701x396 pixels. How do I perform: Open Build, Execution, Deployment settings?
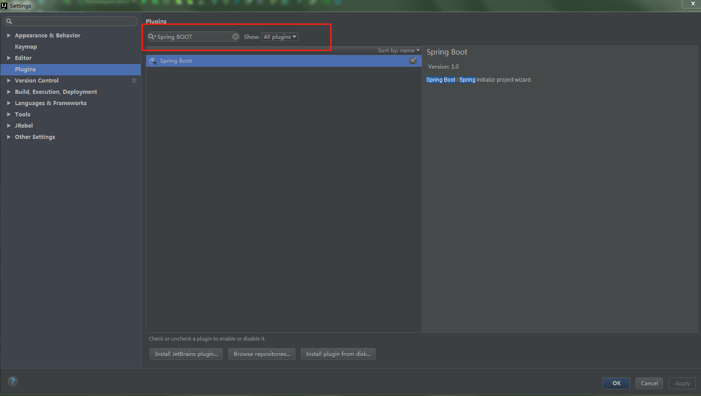pyautogui.click(x=56, y=92)
